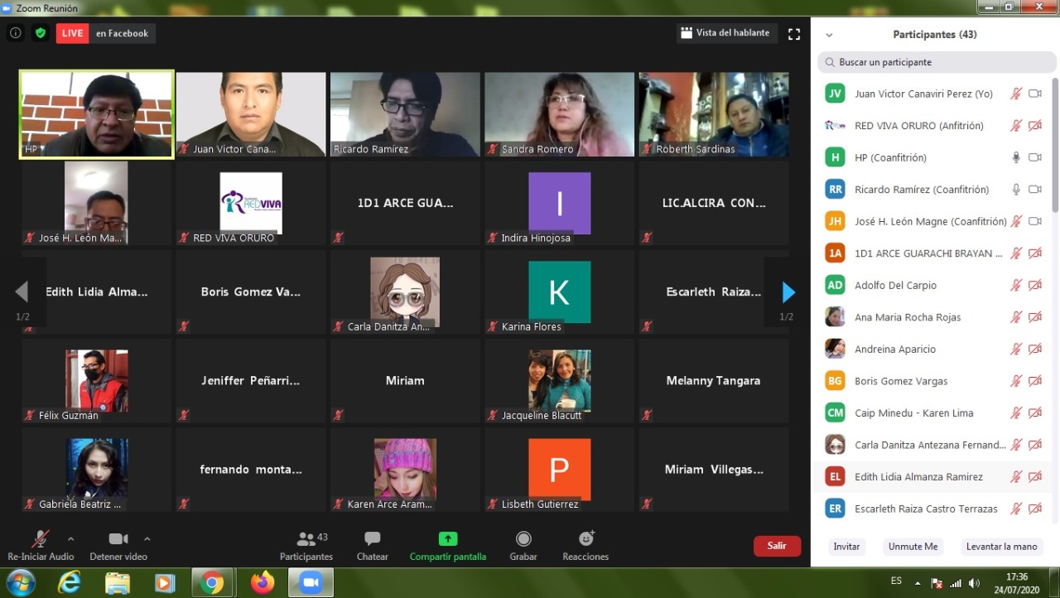The height and width of the screenshot is (598, 1060).
Task: Start recording with Grabar
Action: click(523, 546)
